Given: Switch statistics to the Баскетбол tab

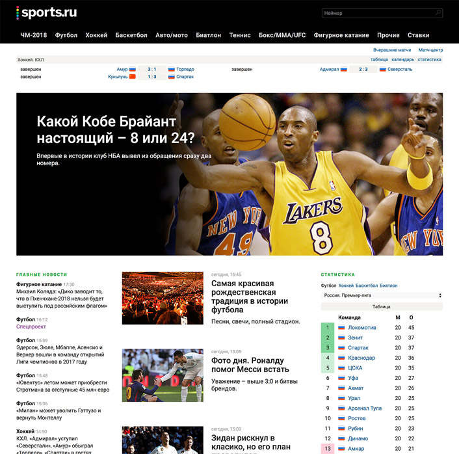Looking at the screenshot, I should [367, 286].
